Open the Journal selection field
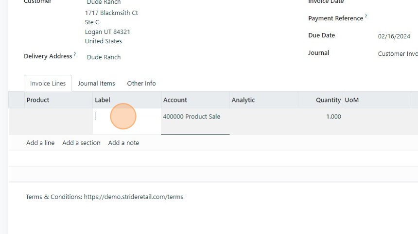418x234 pixels. [398, 54]
